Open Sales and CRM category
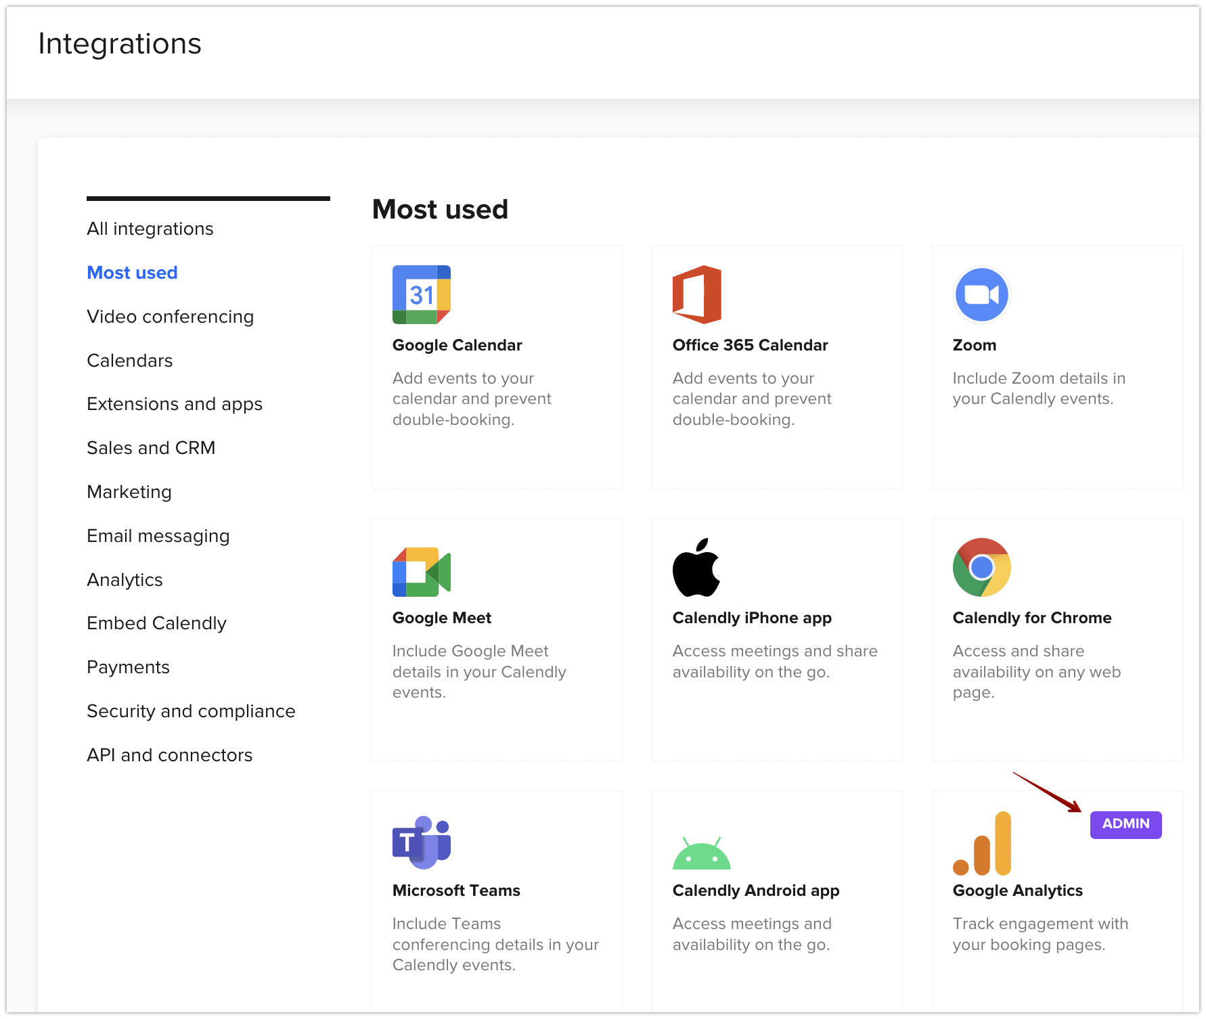 pos(152,448)
